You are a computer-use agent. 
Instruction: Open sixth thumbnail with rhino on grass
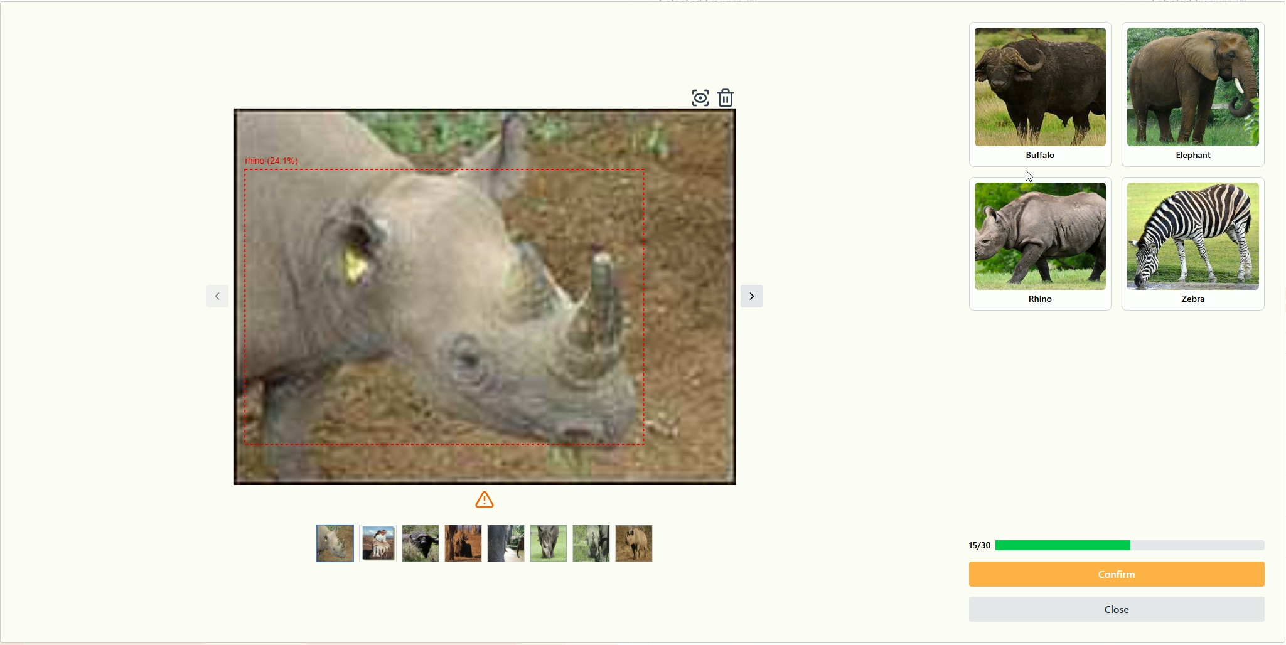(549, 543)
